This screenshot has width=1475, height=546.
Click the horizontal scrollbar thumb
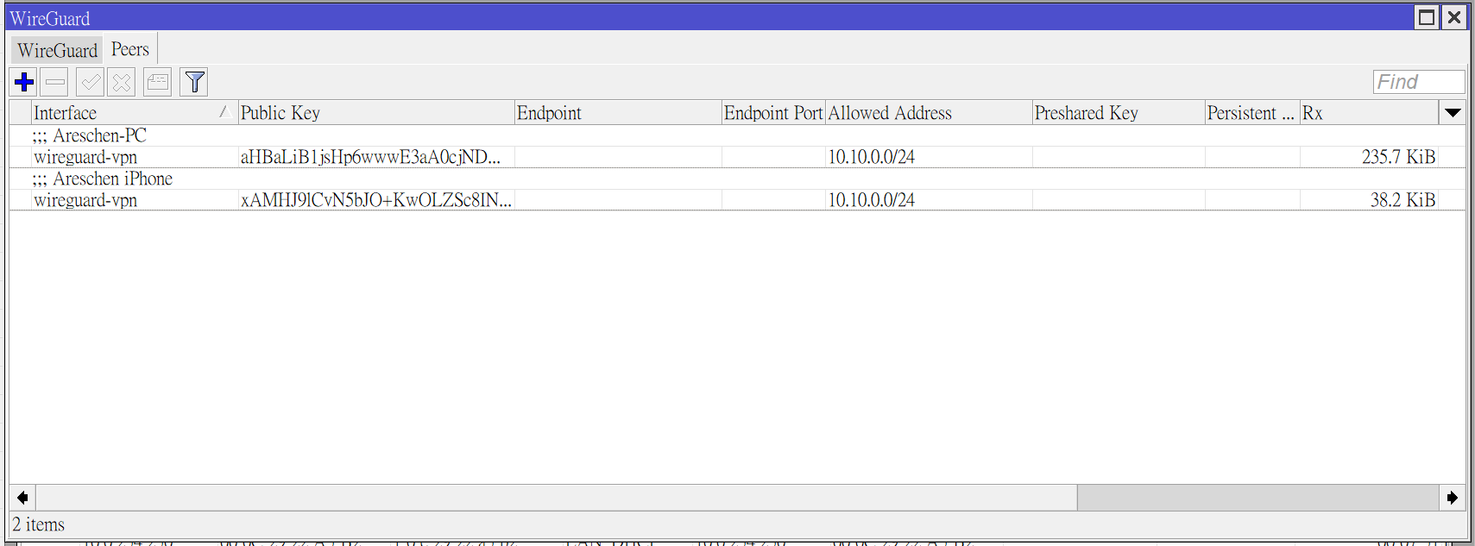pyautogui.click(x=1257, y=498)
